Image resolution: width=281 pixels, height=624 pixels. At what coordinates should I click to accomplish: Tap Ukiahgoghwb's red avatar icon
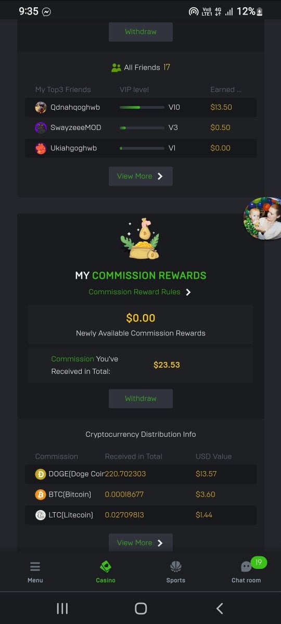[x=41, y=149]
